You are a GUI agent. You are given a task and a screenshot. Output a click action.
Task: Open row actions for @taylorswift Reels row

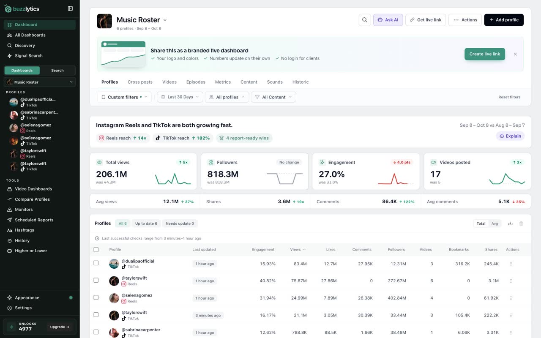click(x=511, y=281)
